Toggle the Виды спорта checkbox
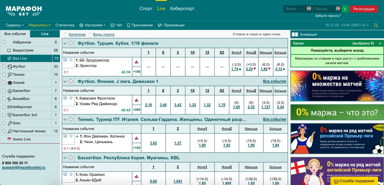The width and height of the screenshot is (384, 185). [90, 35]
